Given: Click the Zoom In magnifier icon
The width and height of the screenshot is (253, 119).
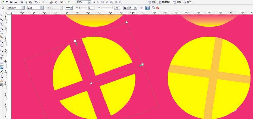Looking at the screenshot, I should 94,2.
